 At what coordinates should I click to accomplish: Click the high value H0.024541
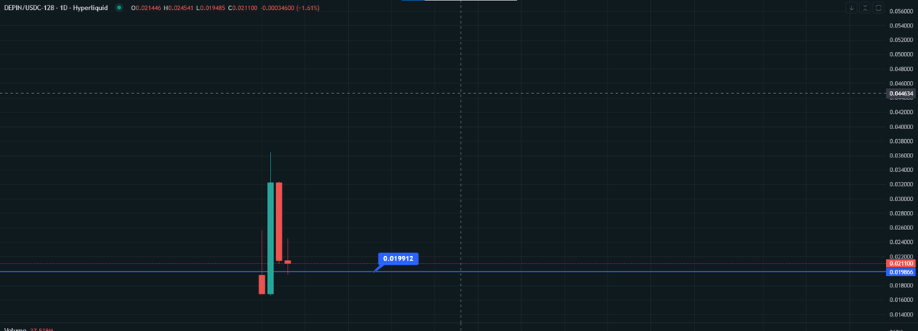point(178,8)
